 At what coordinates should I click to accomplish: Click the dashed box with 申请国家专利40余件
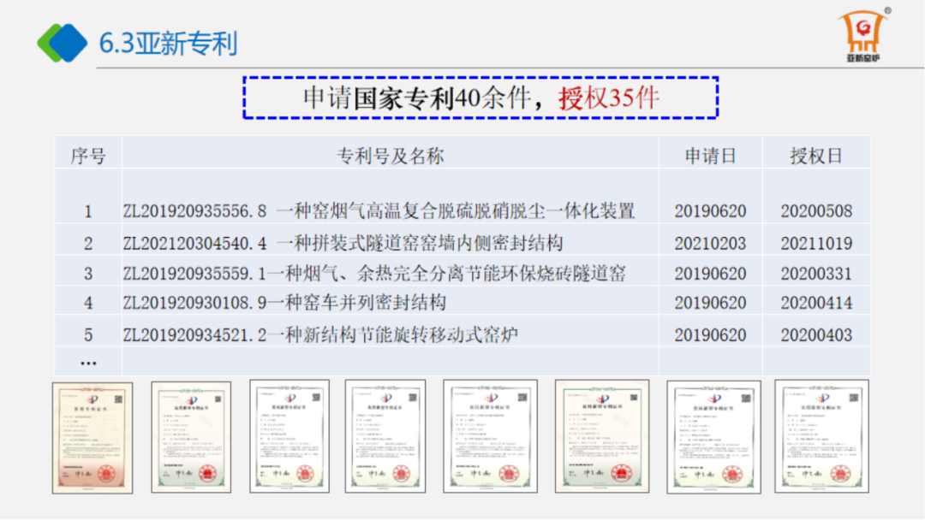pyautogui.click(x=480, y=97)
